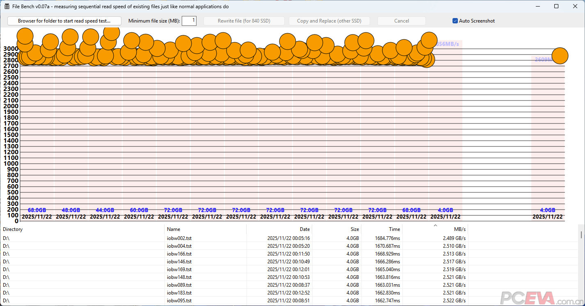Click the Minimum file size input field
The width and height of the screenshot is (585, 306).
[189, 21]
